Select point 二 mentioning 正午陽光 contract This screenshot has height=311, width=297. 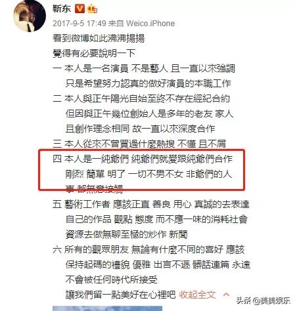tap(143, 114)
